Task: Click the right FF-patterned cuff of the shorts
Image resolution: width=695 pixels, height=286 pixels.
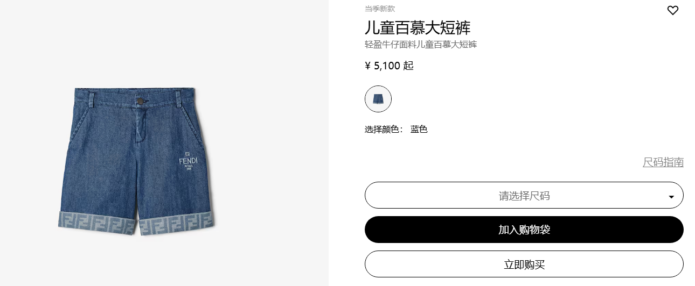Action: [177, 224]
